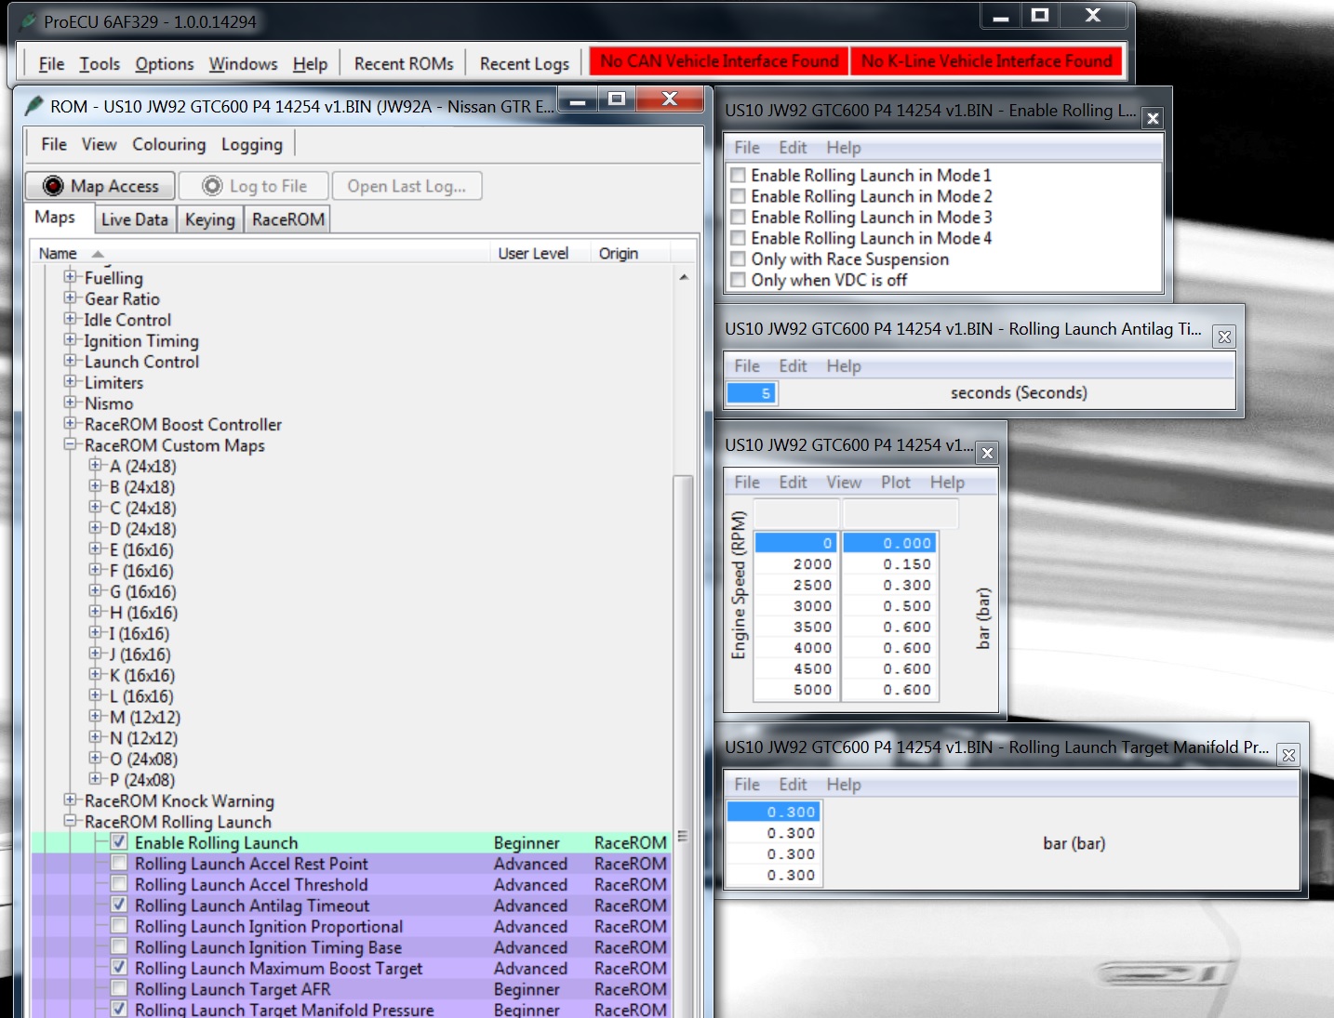
Task: Click the Name column sort arrow
Action: coord(98,254)
